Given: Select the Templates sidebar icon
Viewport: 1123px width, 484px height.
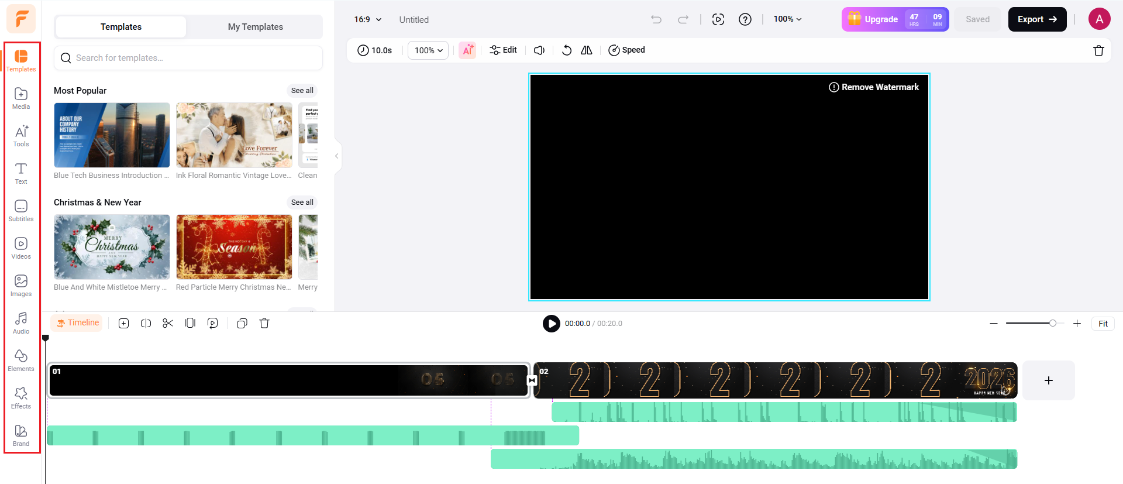Looking at the screenshot, I should [21, 61].
